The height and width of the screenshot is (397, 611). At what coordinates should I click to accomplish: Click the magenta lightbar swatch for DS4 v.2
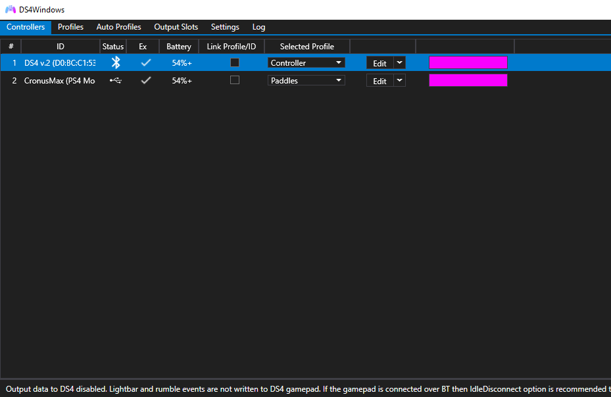click(x=468, y=62)
